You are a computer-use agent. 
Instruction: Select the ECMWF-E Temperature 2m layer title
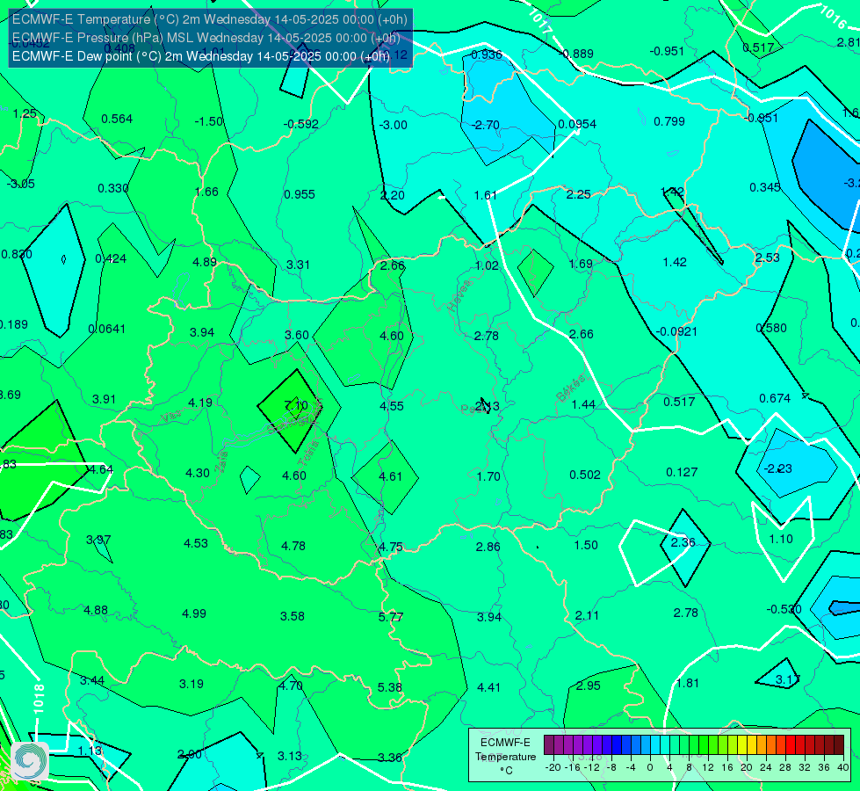tap(210, 19)
